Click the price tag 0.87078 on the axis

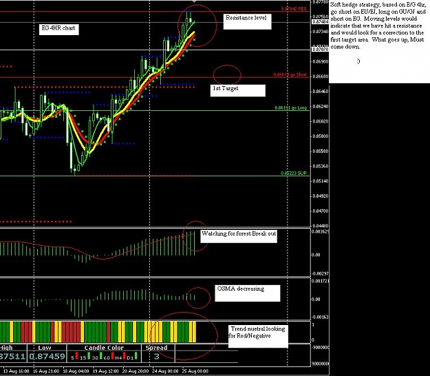[x=321, y=50]
